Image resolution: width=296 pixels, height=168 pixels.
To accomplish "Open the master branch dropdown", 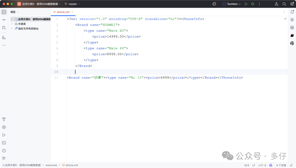I will click(x=72, y=4).
